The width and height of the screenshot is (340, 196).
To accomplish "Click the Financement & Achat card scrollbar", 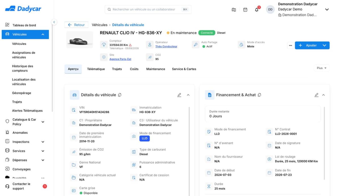I will (x=325, y=143).
